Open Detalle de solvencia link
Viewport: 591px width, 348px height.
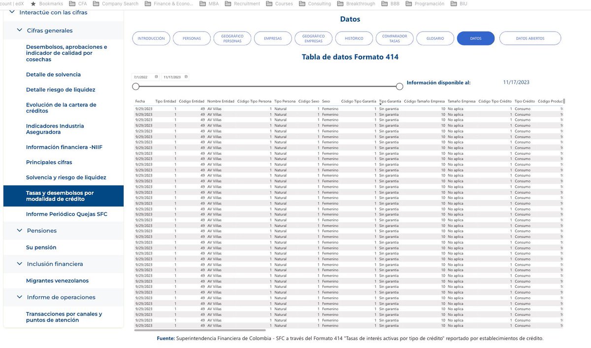(53, 74)
